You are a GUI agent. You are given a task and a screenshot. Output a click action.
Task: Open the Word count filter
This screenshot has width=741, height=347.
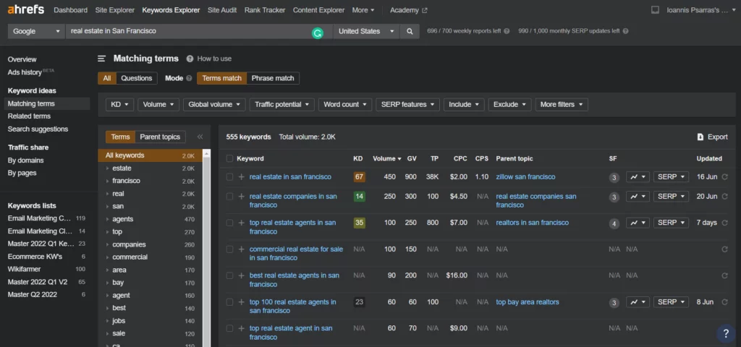click(x=345, y=105)
